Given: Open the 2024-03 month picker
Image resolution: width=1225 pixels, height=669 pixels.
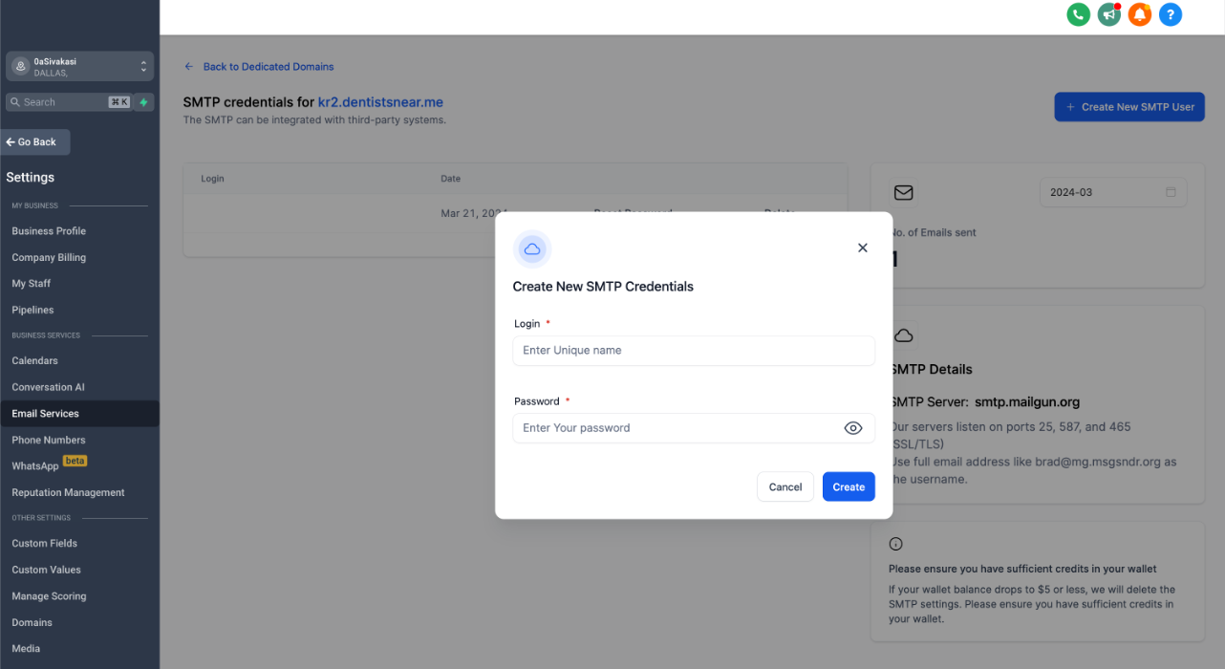Looking at the screenshot, I should point(1113,192).
